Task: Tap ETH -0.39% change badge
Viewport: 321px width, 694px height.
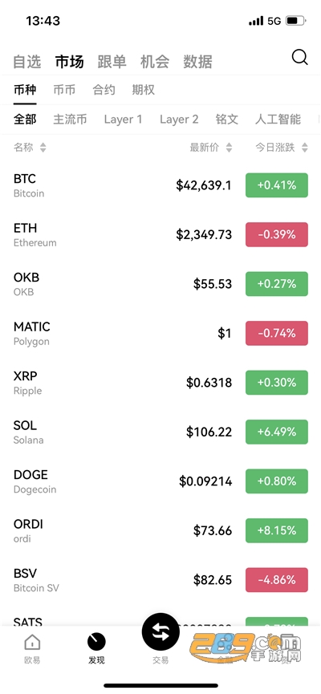Action: tap(277, 234)
